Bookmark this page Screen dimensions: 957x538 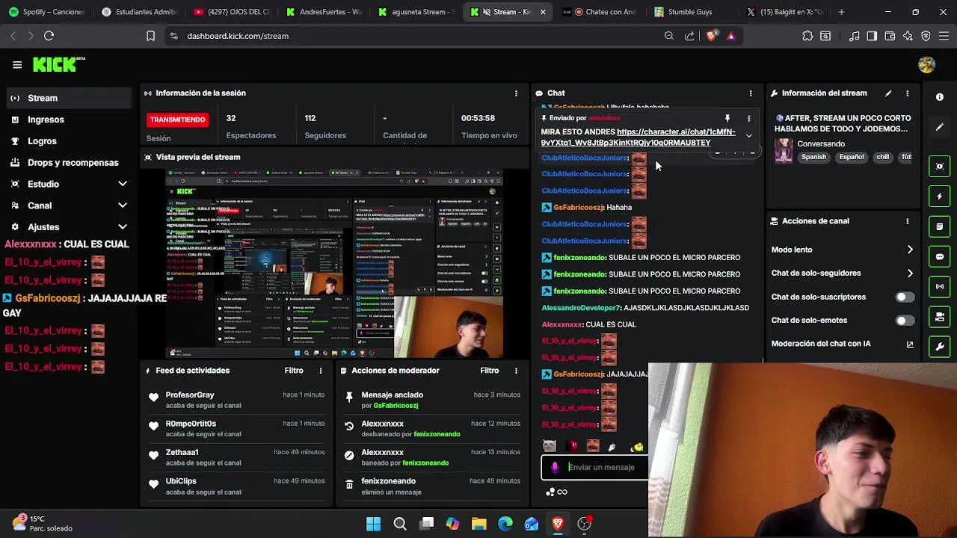(x=150, y=36)
